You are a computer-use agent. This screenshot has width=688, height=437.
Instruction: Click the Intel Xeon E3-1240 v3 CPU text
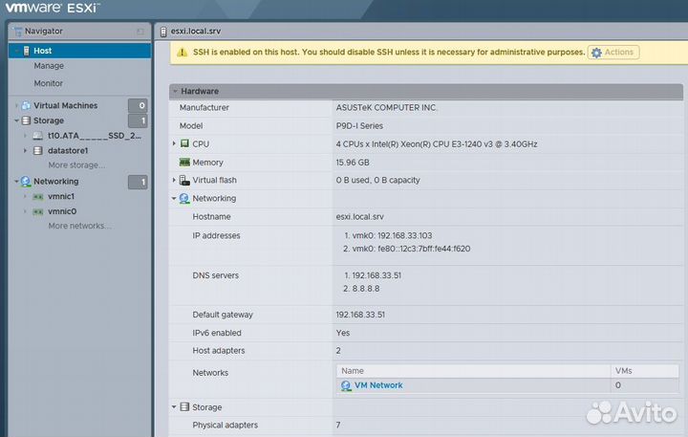[x=437, y=144]
